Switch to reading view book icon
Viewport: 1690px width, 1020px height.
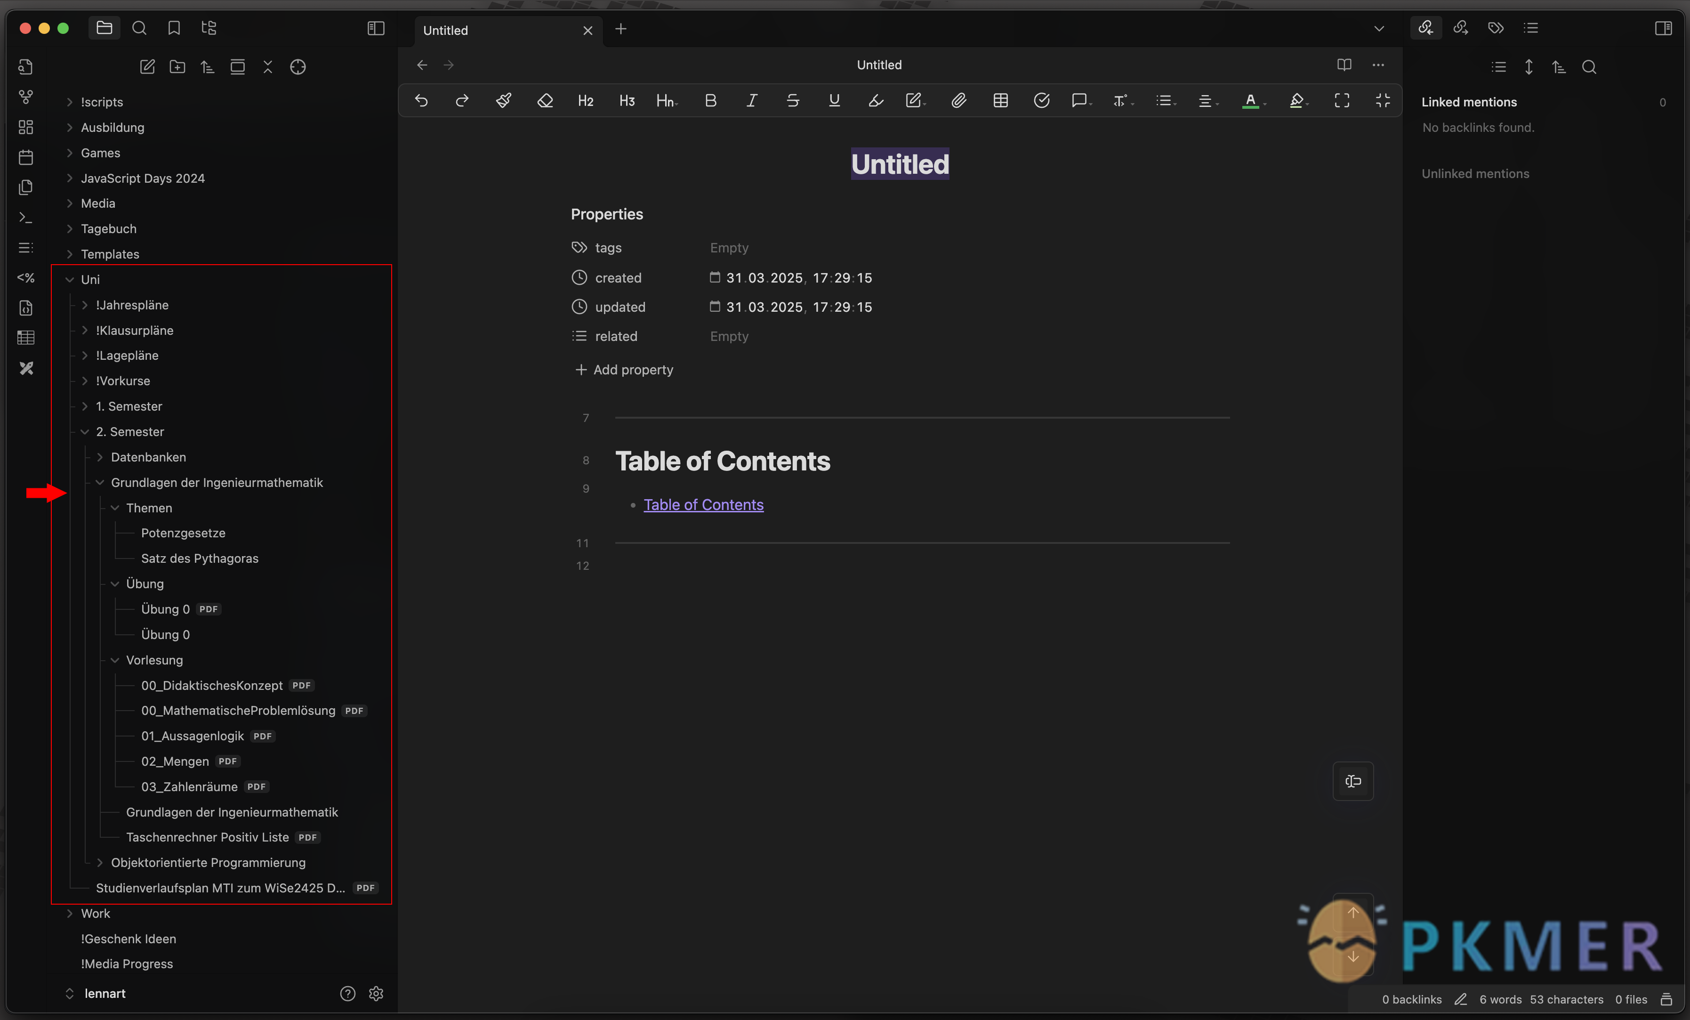click(1344, 65)
